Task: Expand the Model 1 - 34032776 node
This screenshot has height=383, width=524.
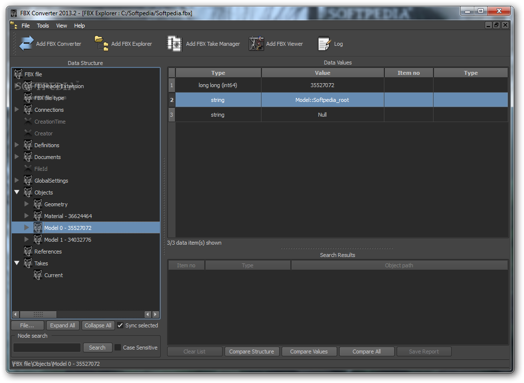Action: [x=27, y=239]
